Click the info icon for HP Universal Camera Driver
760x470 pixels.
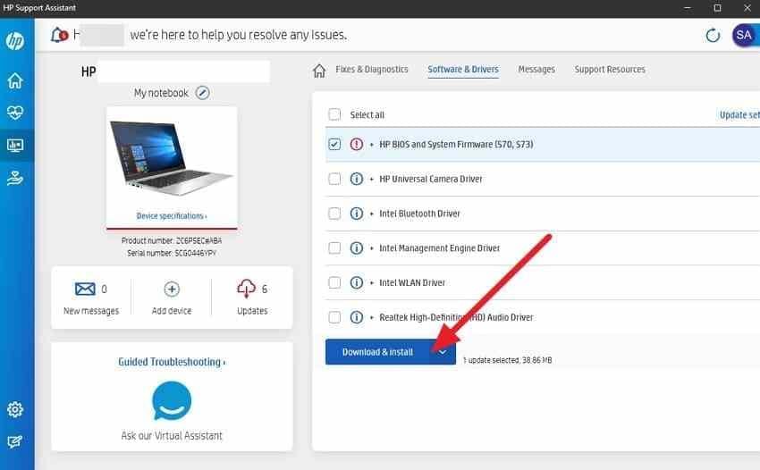pyautogui.click(x=356, y=179)
